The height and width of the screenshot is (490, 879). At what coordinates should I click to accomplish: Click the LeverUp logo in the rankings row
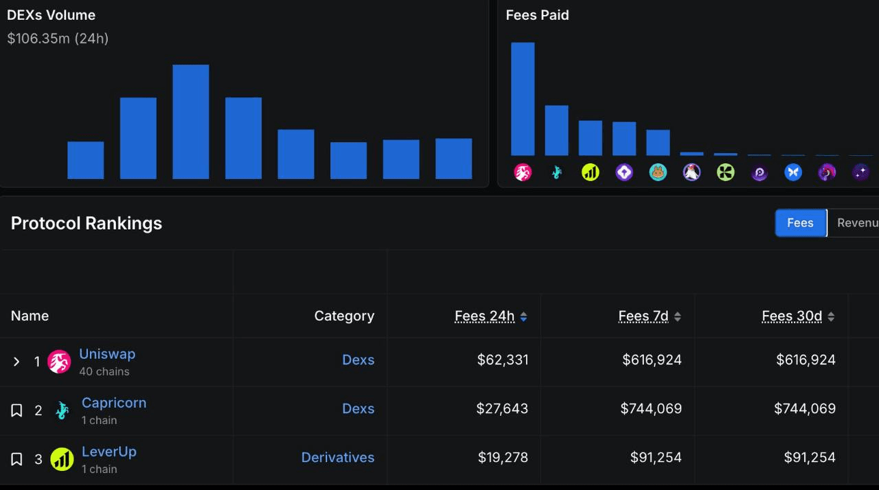[62, 459]
